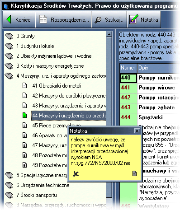The width and height of the screenshot is (180, 210).
Task: Click the Notatka toolbar button
Action: pyautogui.click(x=144, y=20)
